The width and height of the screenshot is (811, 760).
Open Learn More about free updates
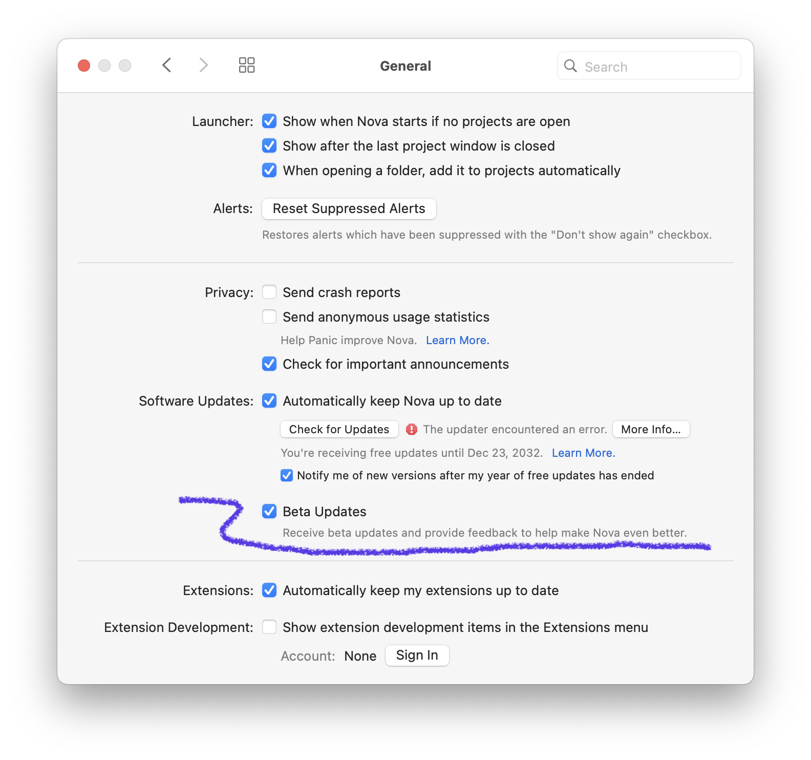click(x=583, y=453)
